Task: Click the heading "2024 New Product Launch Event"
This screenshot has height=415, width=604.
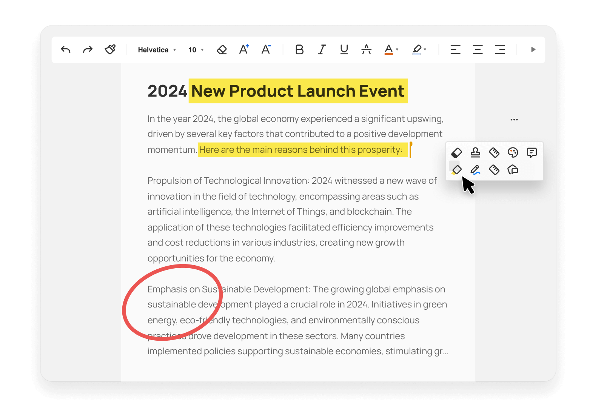Action: 276,91
